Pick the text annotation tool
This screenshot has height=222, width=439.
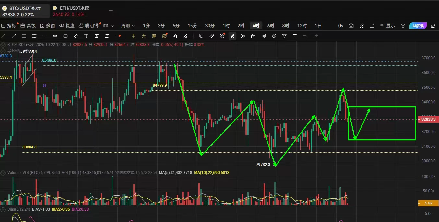pos(86,36)
